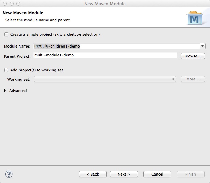Image resolution: width=210 pixels, height=183 pixels.
Task: Focus the Parent Project text field
Action: tap(105, 55)
